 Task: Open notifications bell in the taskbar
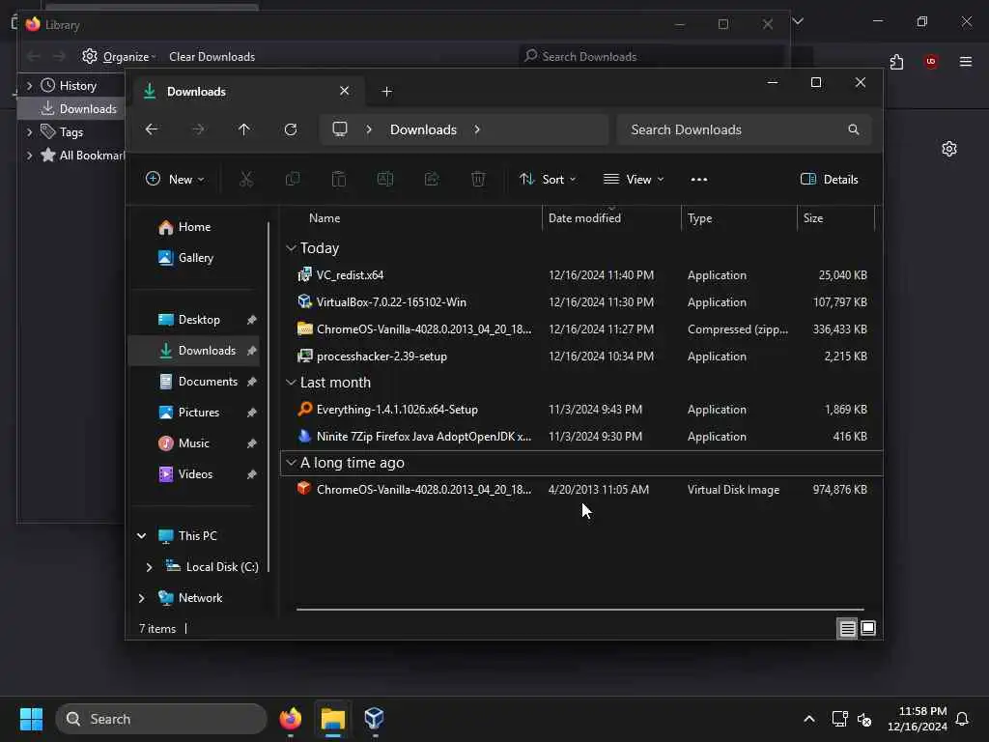[x=963, y=719]
